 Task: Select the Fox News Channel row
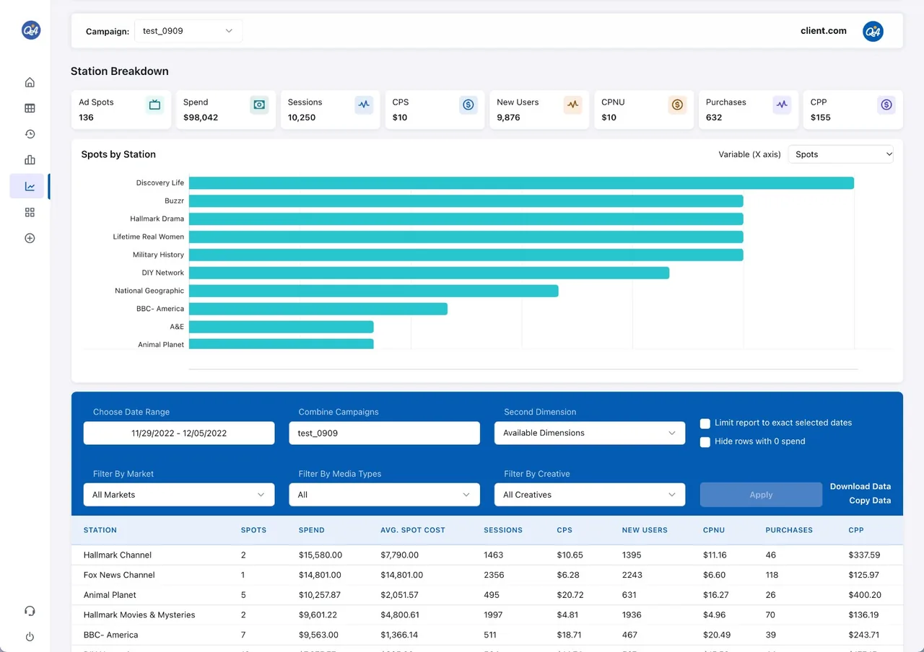[x=487, y=575]
